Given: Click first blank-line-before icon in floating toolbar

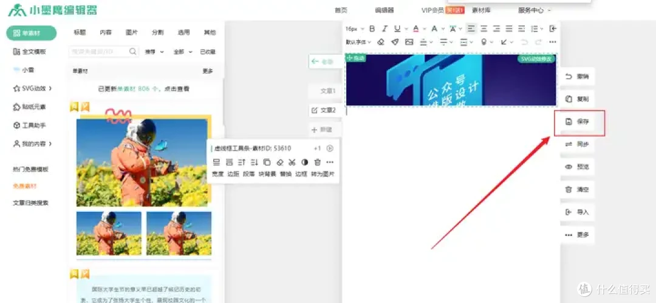Looking at the screenshot, I should (x=217, y=162).
